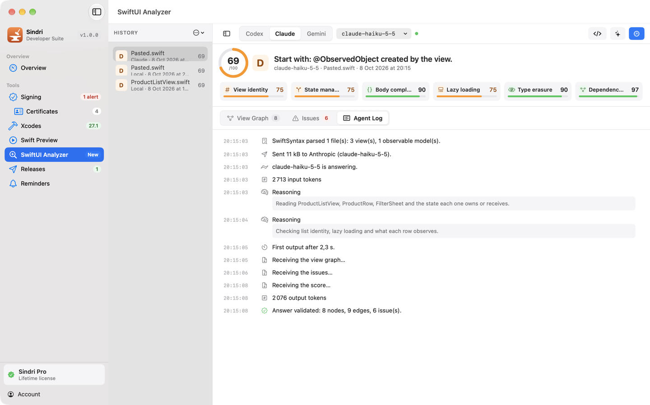This screenshot has width=650, height=405.
Task: Click the Xcodes hammer icon
Action: [13, 126]
